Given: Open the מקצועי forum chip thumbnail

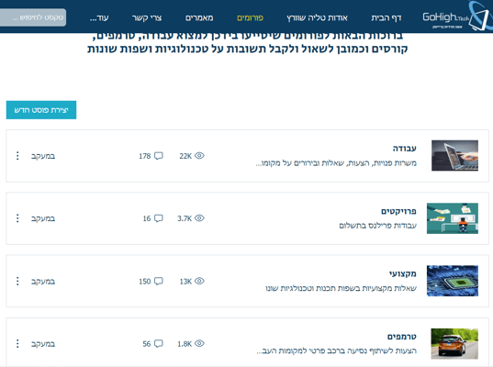Looking at the screenshot, I should (453, 281).
